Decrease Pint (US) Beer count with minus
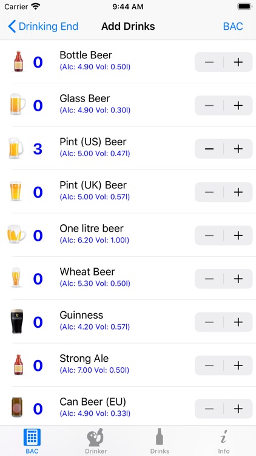 tap(209, 149)
